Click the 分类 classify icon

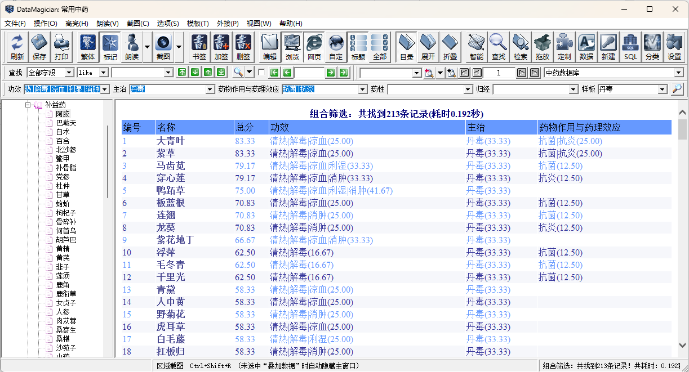tap(652, 47)
